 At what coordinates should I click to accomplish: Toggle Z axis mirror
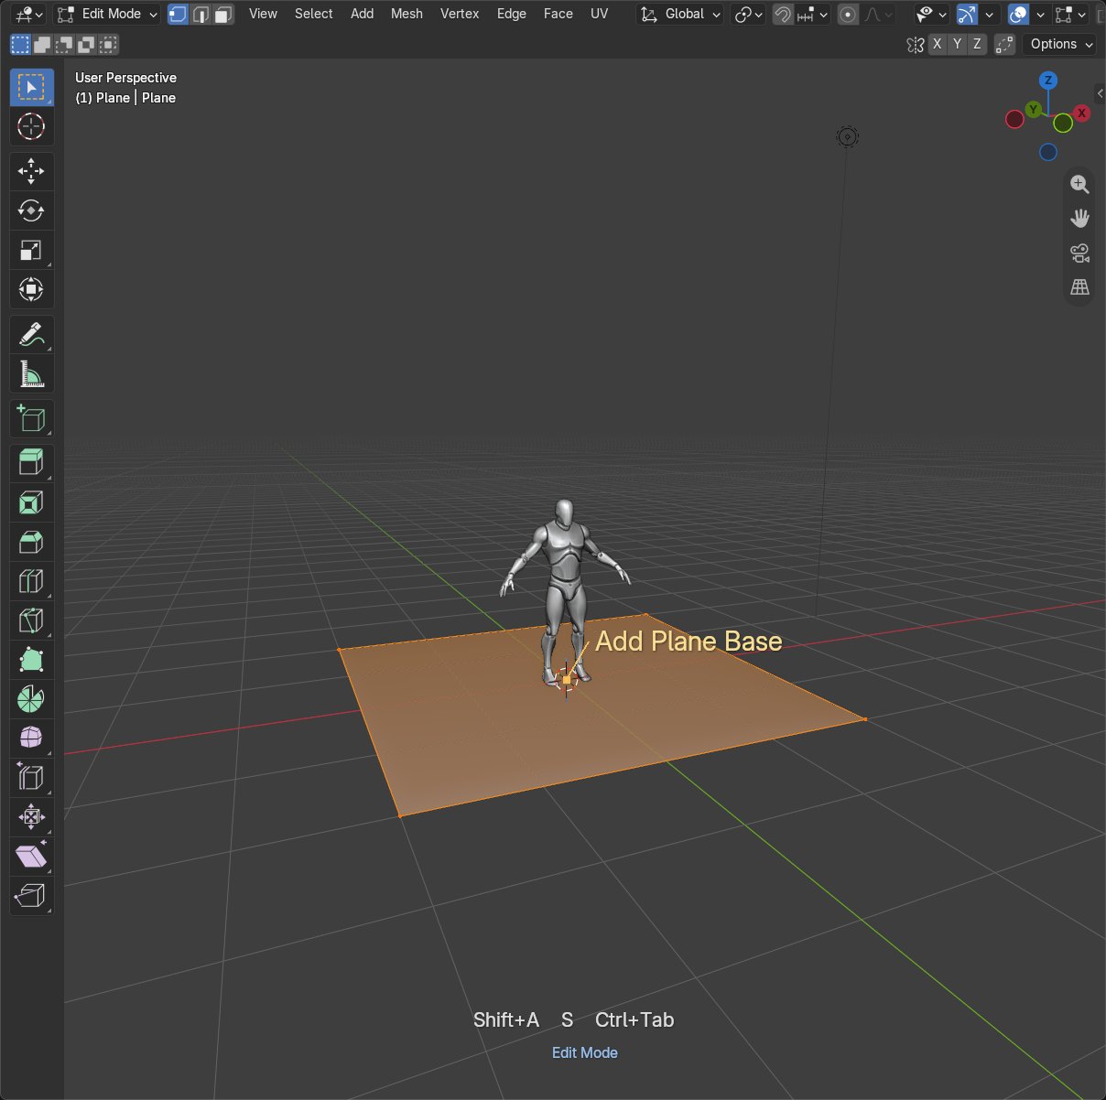977,44
